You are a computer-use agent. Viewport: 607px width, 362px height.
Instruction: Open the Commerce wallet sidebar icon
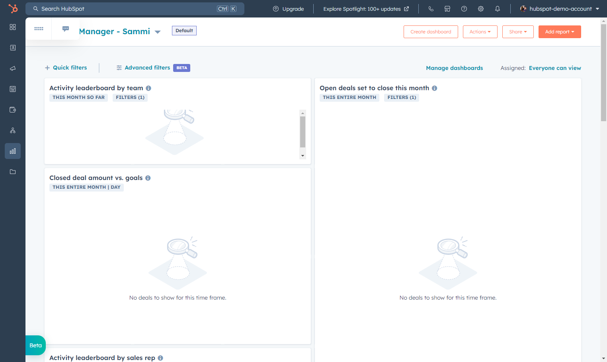pos(13,110)
